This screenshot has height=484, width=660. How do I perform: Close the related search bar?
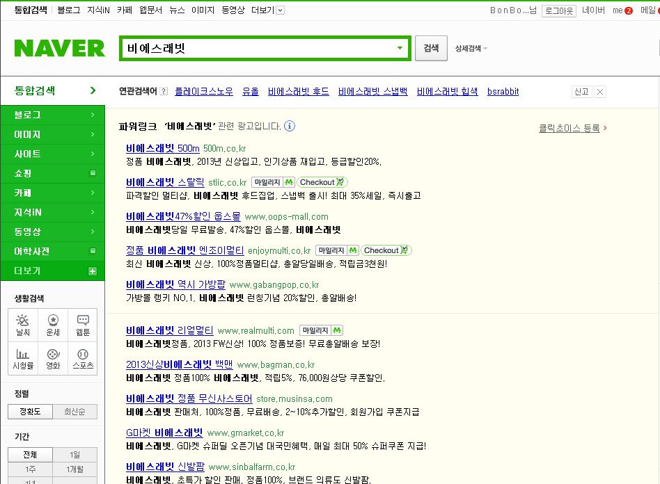click(x=600, y=92)
